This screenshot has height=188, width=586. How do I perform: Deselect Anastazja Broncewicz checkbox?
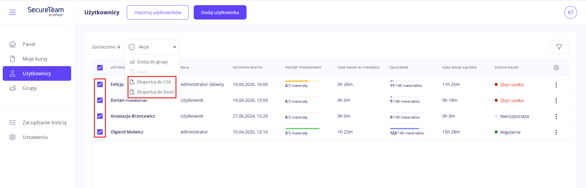tap(100, 116)
